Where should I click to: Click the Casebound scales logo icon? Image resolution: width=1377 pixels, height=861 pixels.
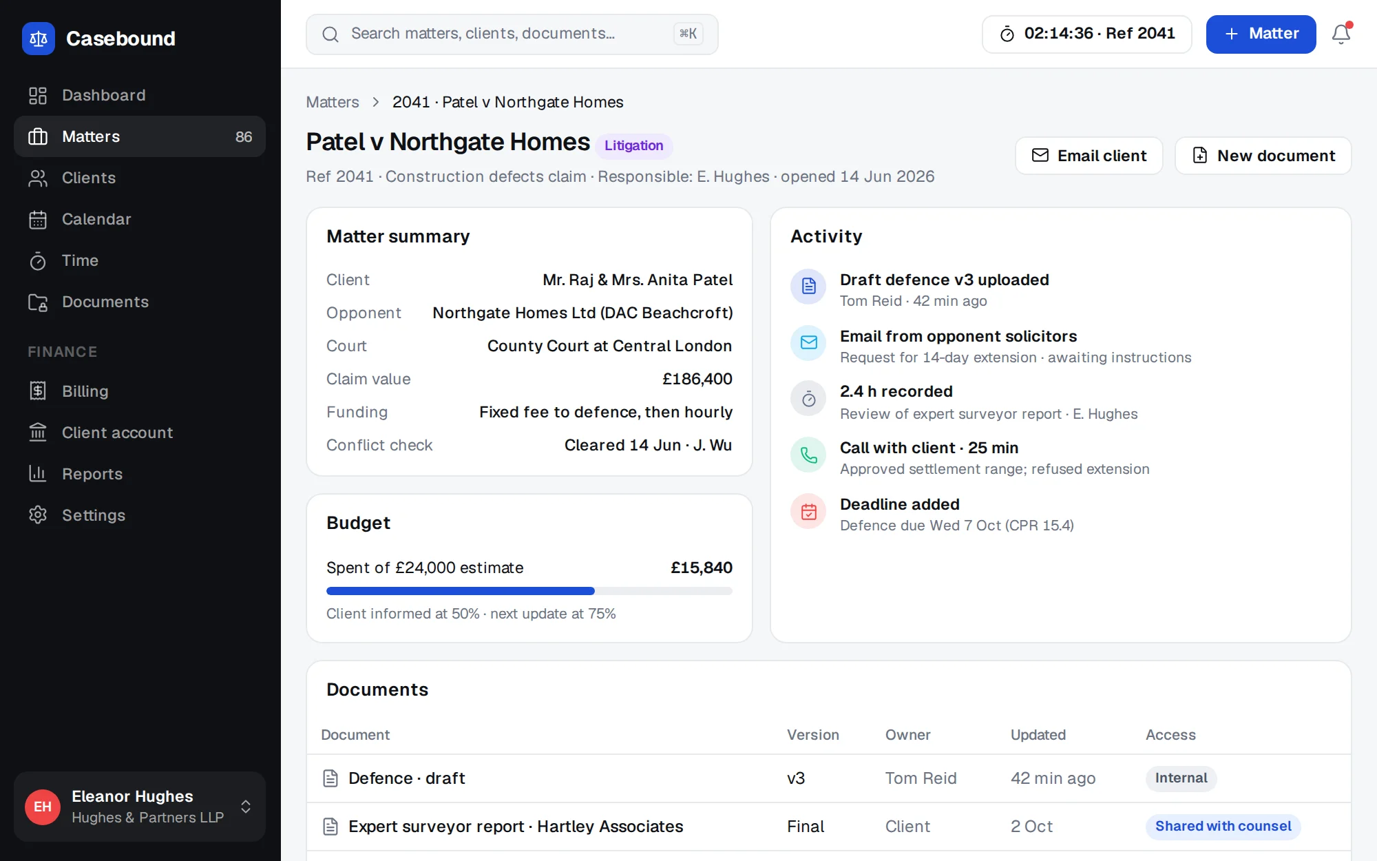coord(39,39)
